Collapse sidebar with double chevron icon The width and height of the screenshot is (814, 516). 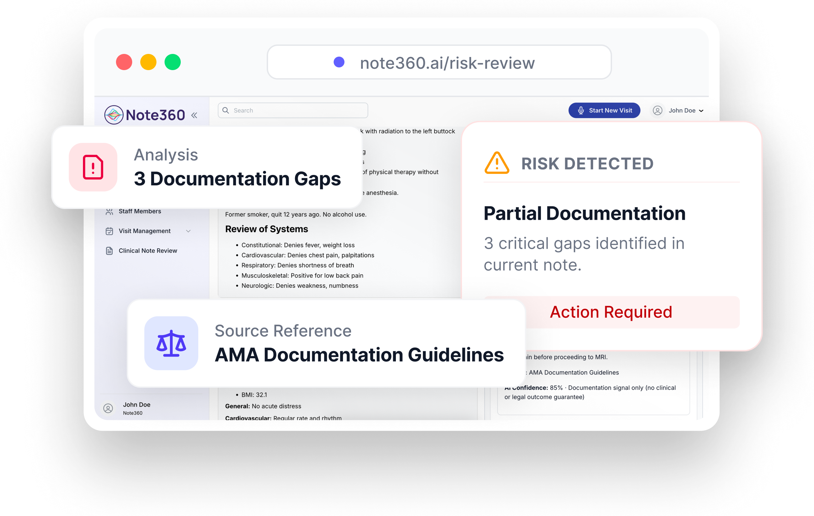(x=194, y=115)
